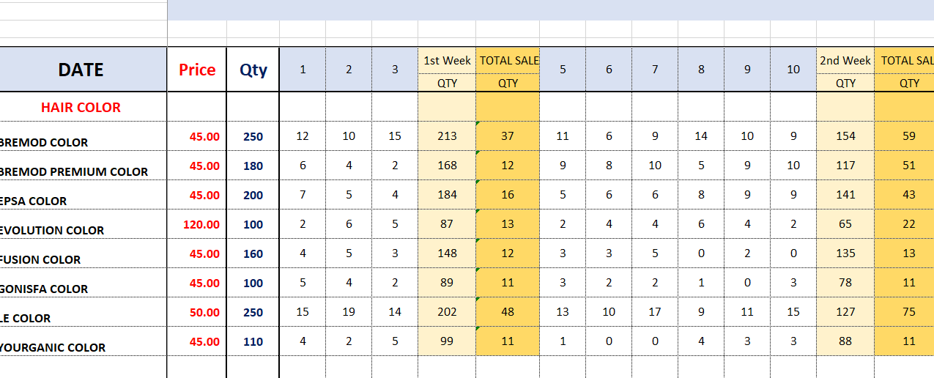Select LE COLOR day 2 value 19
Viewport: 934px width, 378px height.
[x=349, y=312]
